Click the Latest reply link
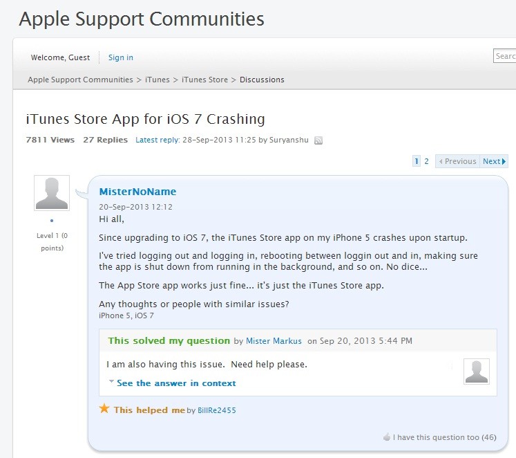Image resolution: width=516 pixels, height=458 pixels. pyautogui.click(x=157, y=140)
